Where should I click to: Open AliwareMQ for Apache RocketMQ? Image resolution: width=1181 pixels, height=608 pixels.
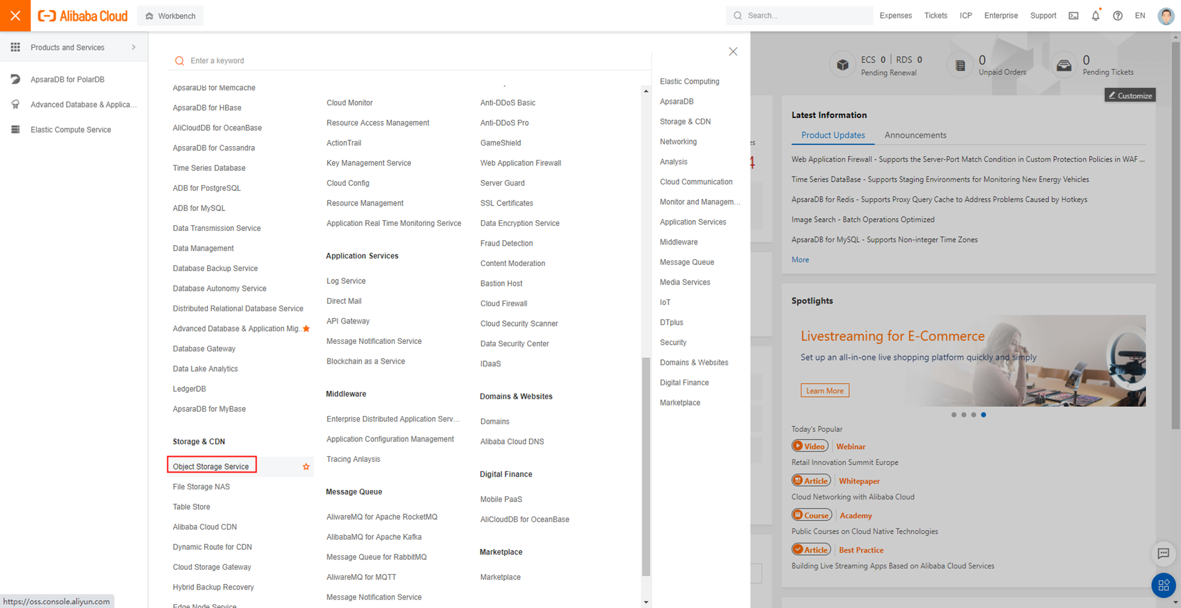point(382,517)
